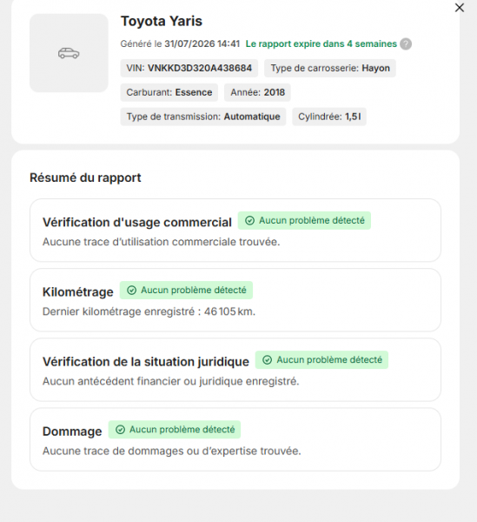Close the vehicle report dialog
Image resolution: width=477 pixels, height=522 pixels.
pyautogui.click(x=460, y=8)
